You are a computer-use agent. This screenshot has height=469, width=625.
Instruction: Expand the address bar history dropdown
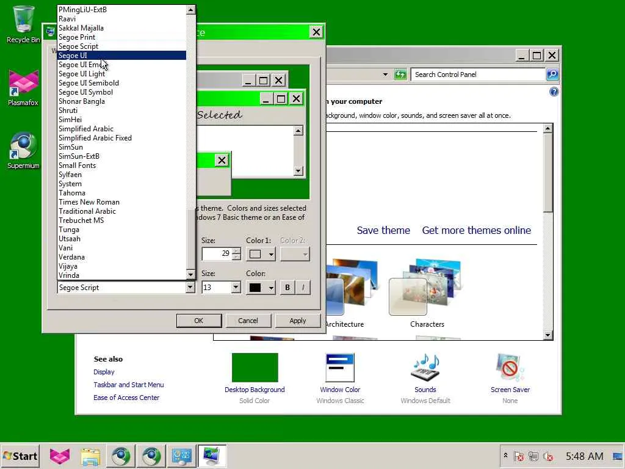click(385, 74)
